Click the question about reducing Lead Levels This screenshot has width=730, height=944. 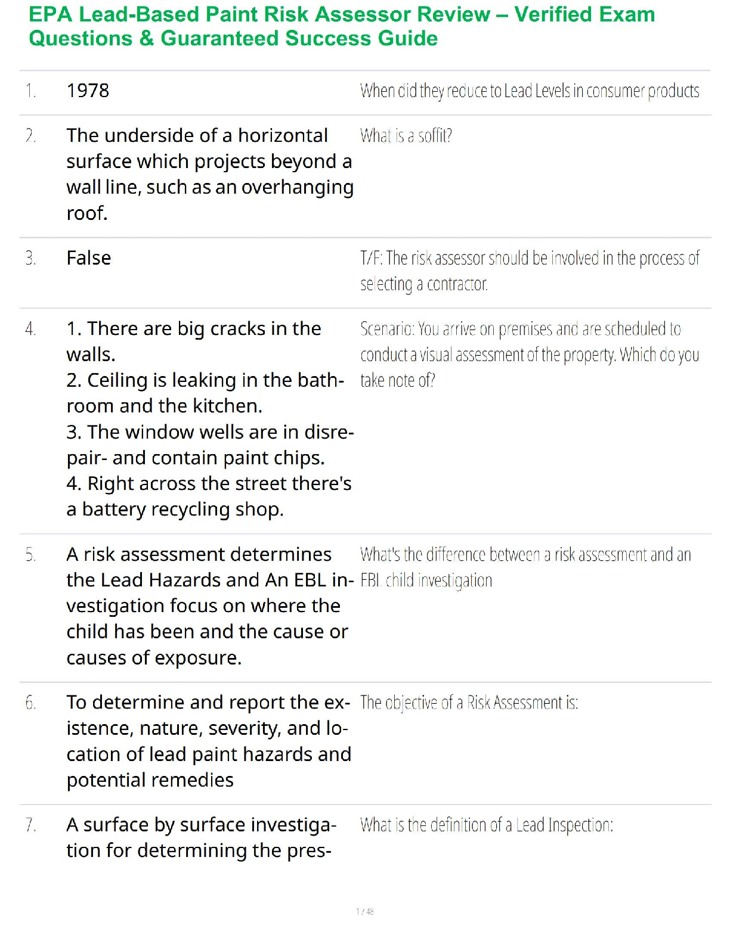tap(529, 91)
